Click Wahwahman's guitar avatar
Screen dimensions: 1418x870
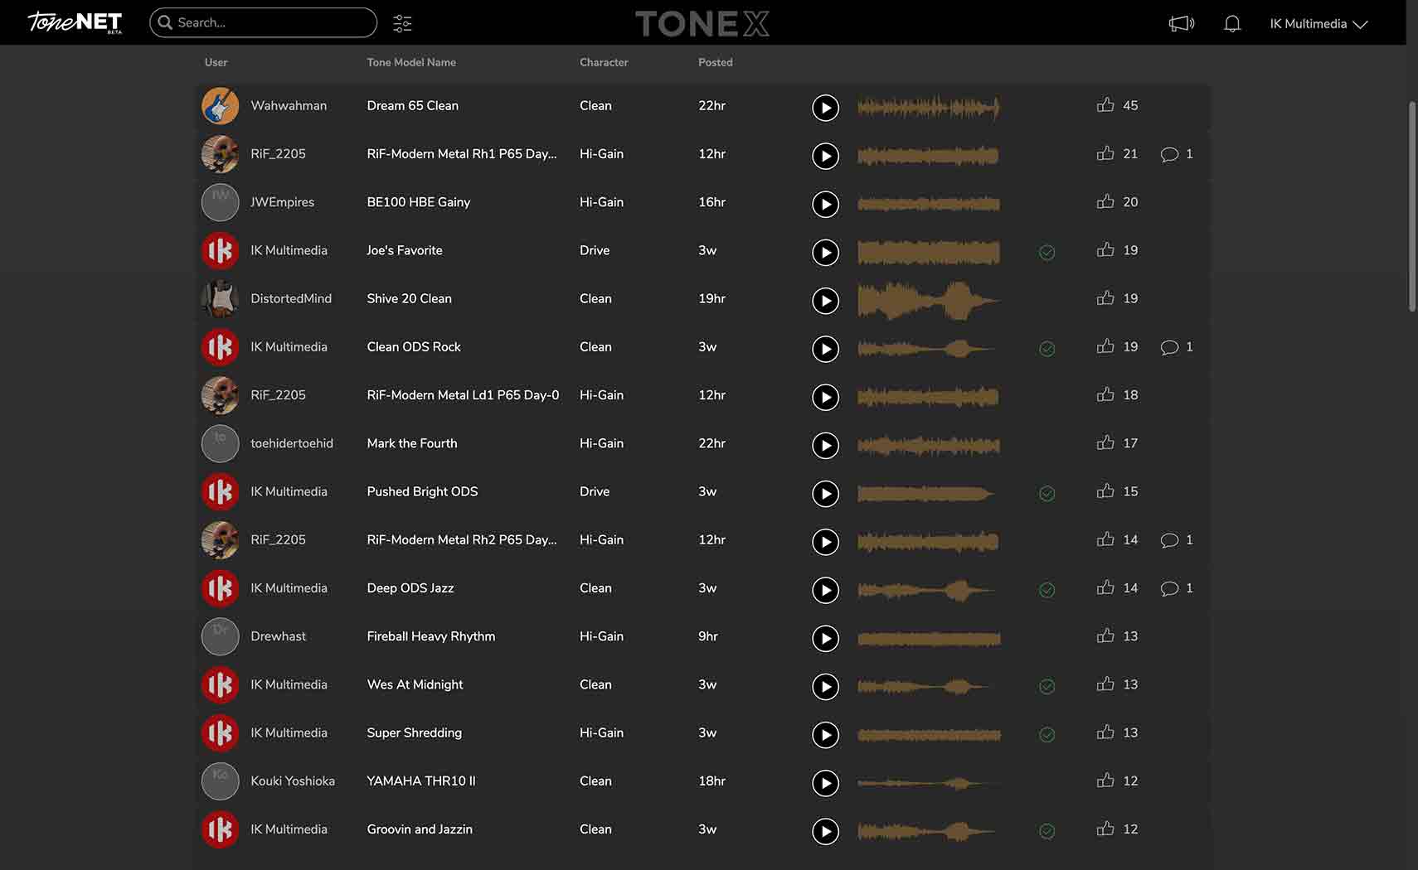click(x=220, y=106)
